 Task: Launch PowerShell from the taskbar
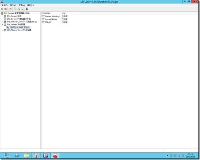[x=17, y=155]
